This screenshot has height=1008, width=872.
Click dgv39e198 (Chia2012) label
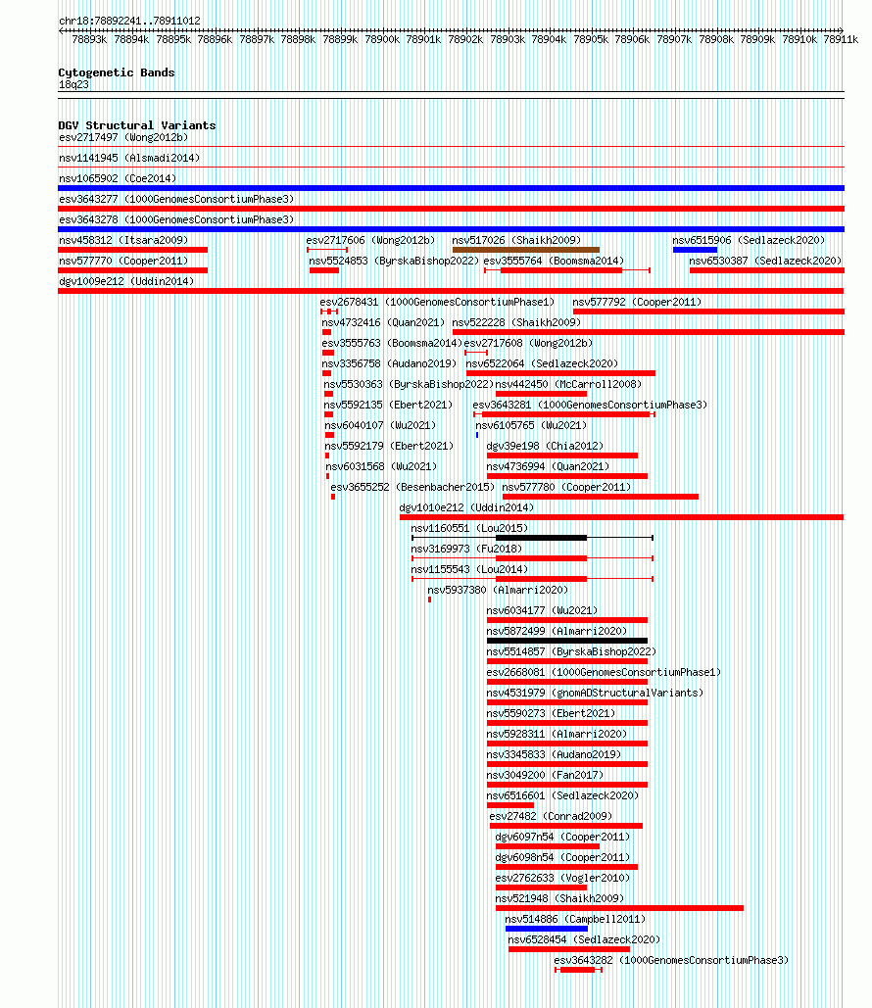546,446
